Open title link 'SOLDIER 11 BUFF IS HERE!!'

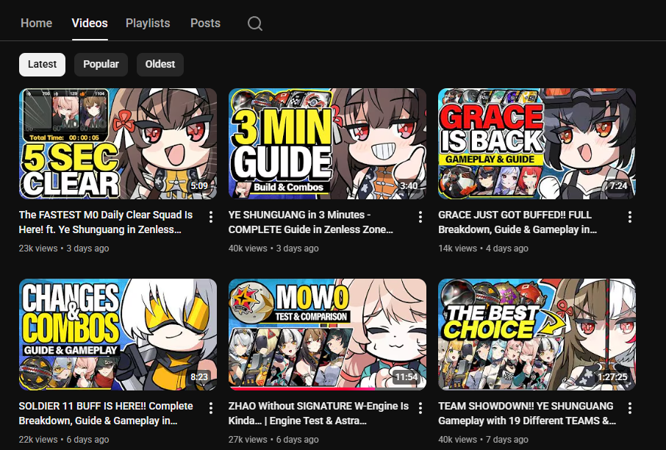pos(106,413)
